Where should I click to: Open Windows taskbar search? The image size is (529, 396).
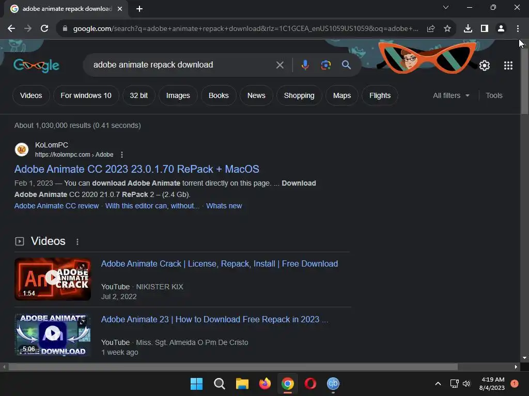[x=219, y=384]
